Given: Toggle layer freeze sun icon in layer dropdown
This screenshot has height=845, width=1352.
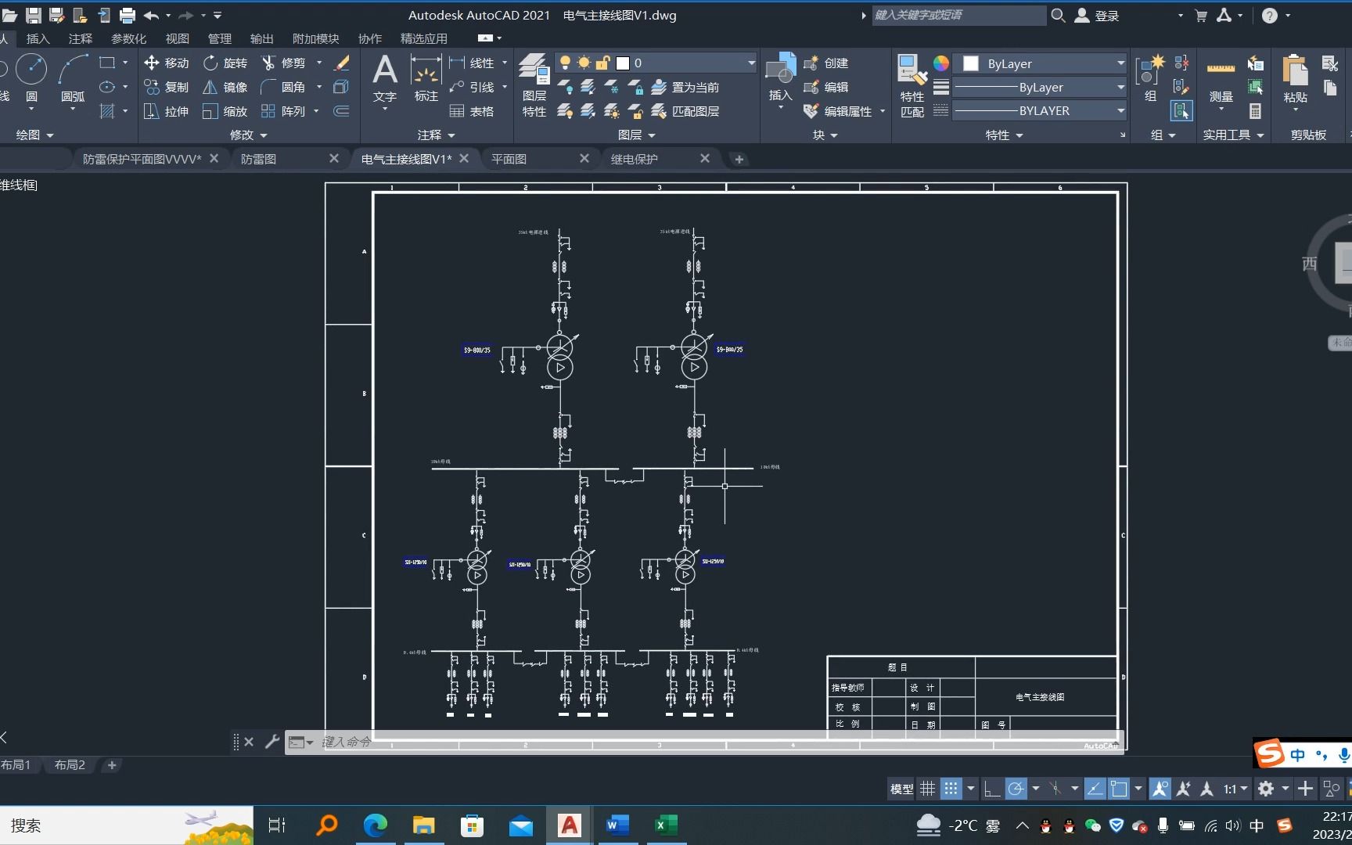Looking at the screenshot, I should (x=584, y=63).
